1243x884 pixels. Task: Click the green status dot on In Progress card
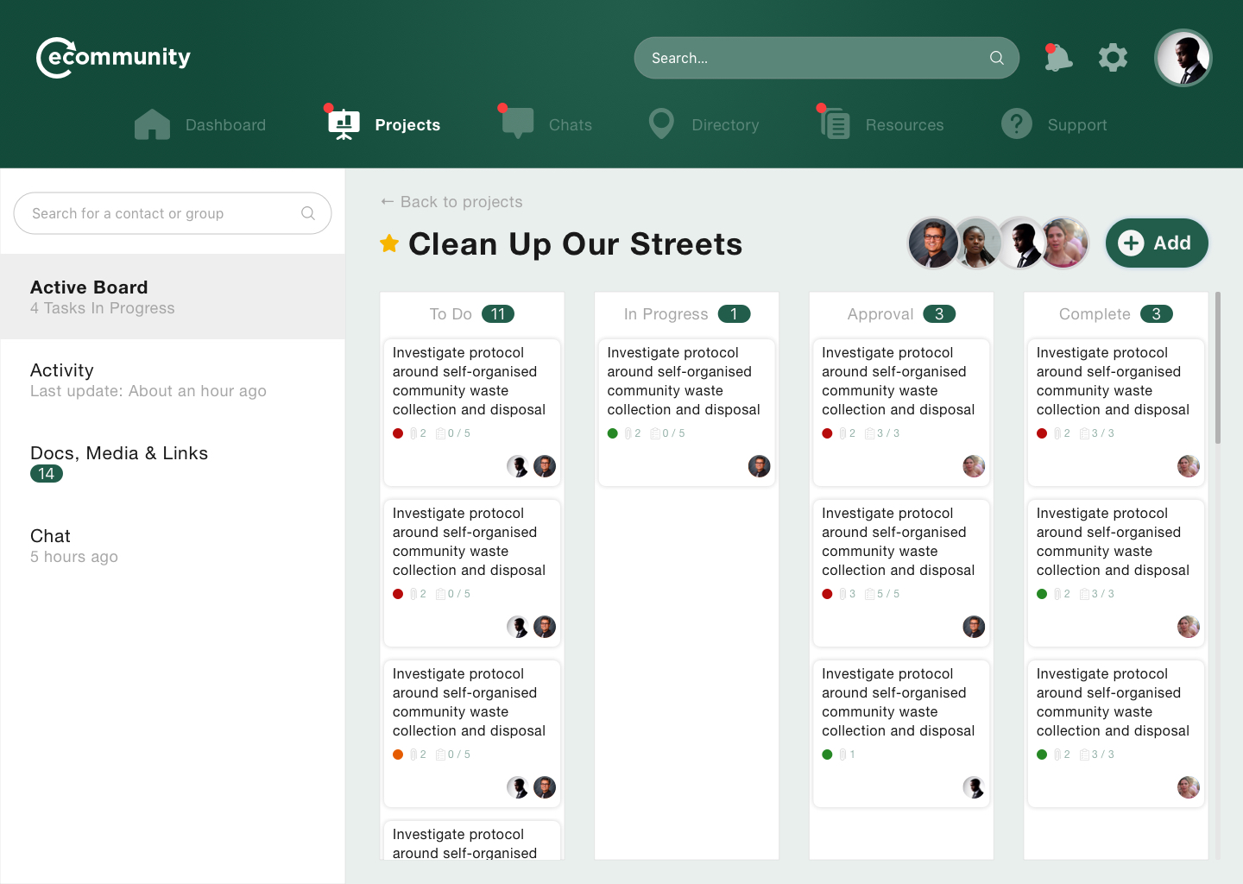click(613, 433)
